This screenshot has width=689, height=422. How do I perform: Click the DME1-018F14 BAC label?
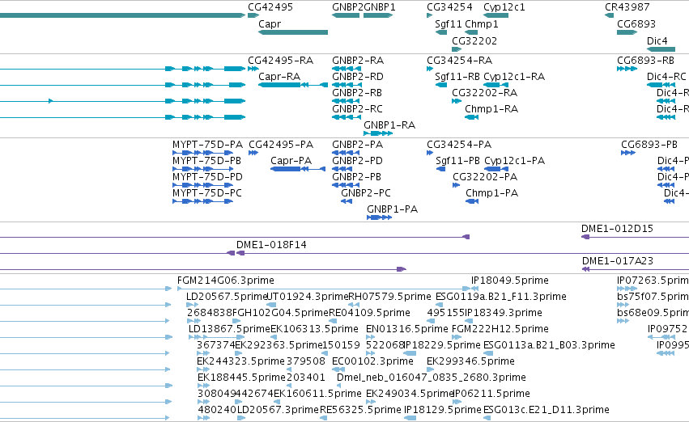(271, 245)
